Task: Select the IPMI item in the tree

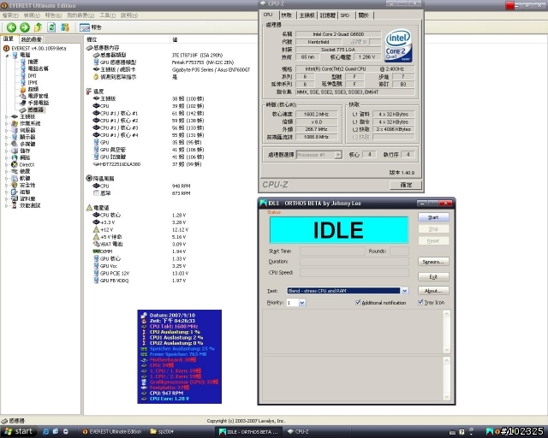Action: click(29, 82)
